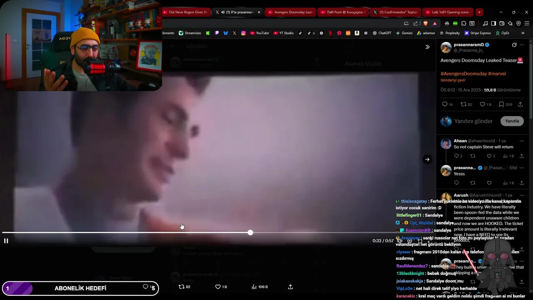This screenshot has width=533, height=300.
Task: Open Kick bookmark icon
Action: pos(208,33)
